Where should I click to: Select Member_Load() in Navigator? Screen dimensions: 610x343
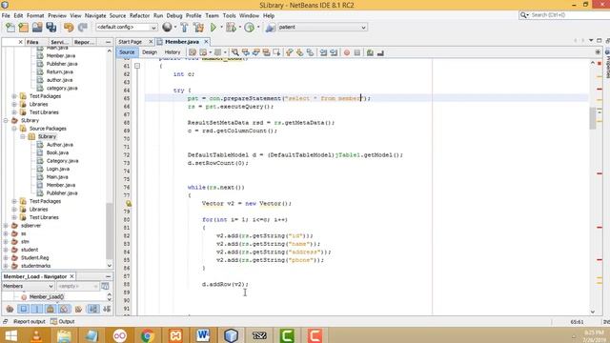(x=47, y=296)
